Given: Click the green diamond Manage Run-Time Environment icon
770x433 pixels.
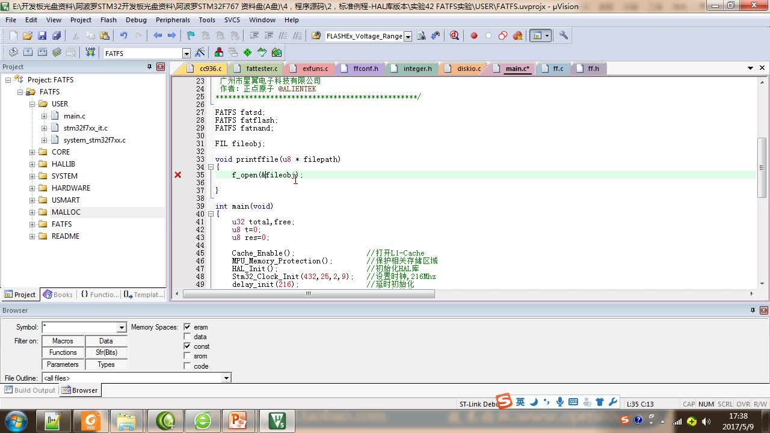Looking at the screenshot, I should click(248, 52).
